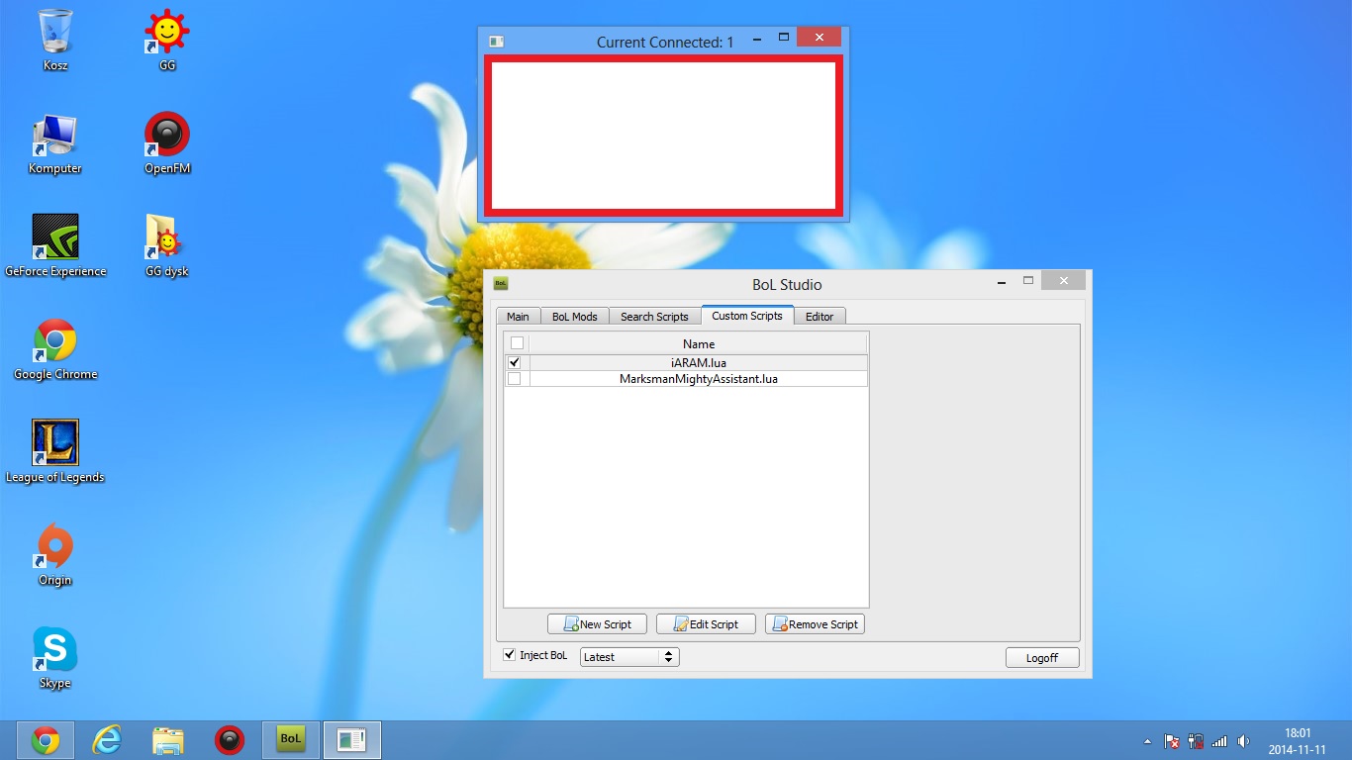Click the Action Center flag tray icon
The height and width of the screenshot is (760, 1352).
tap(1171, 741)
